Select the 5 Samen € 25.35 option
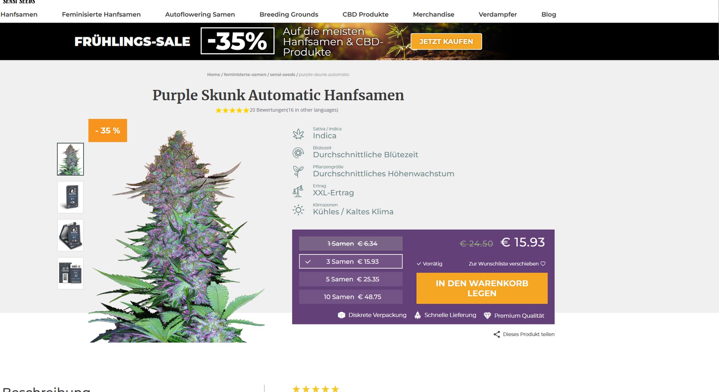The image size is (719, 392). (x=351, y=279)
